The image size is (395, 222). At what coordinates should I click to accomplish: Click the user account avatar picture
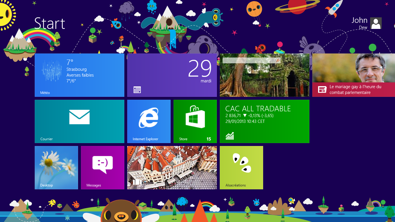click(376, 23)
